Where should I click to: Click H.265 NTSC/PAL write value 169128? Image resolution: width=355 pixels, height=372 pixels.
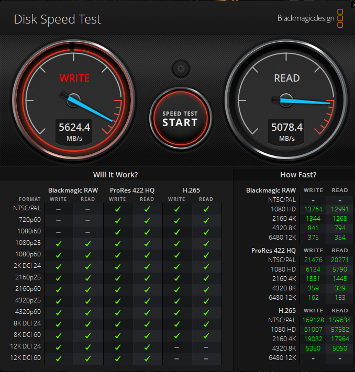pos(313,320)
